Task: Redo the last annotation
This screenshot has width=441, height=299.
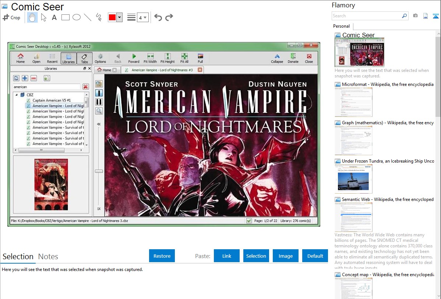Action: (169, 17)
